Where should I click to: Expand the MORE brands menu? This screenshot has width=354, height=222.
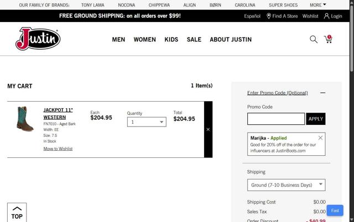318,5
